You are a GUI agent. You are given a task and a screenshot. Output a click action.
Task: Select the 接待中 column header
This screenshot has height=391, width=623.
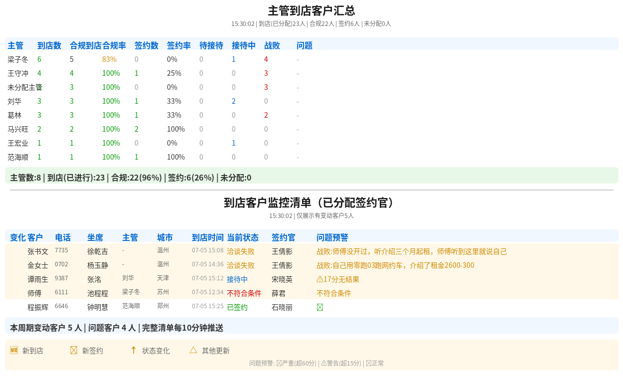click(x=244, y=45)
